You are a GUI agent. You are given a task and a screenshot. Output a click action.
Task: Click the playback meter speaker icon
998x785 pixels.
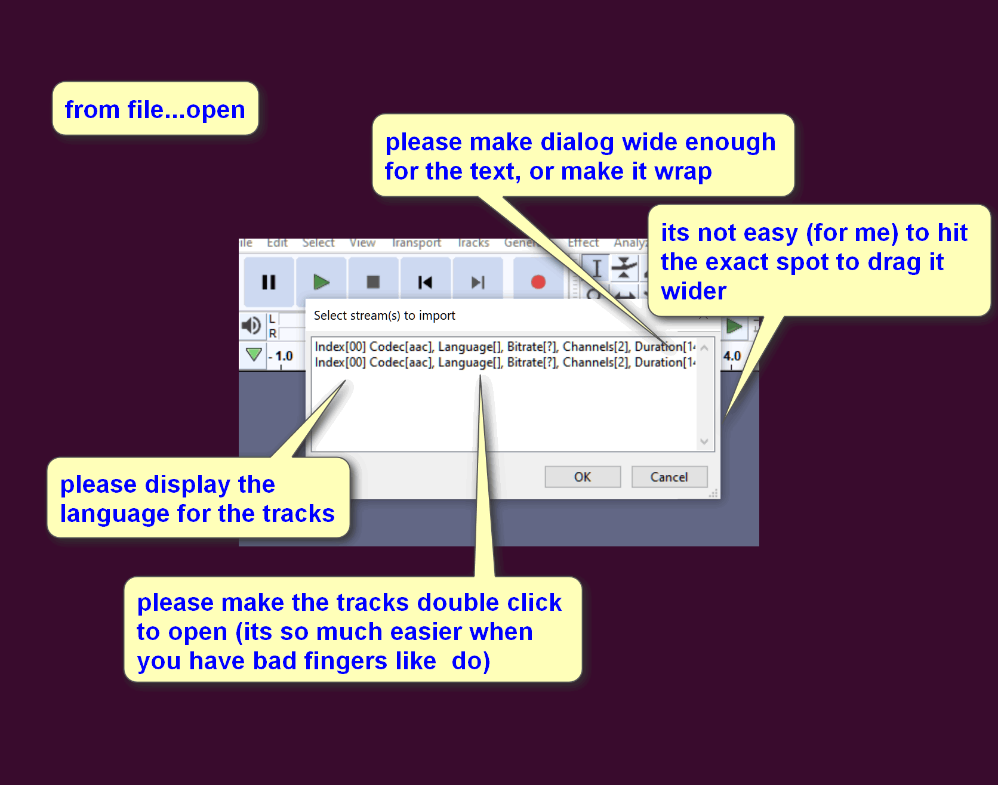coord(251,326)
